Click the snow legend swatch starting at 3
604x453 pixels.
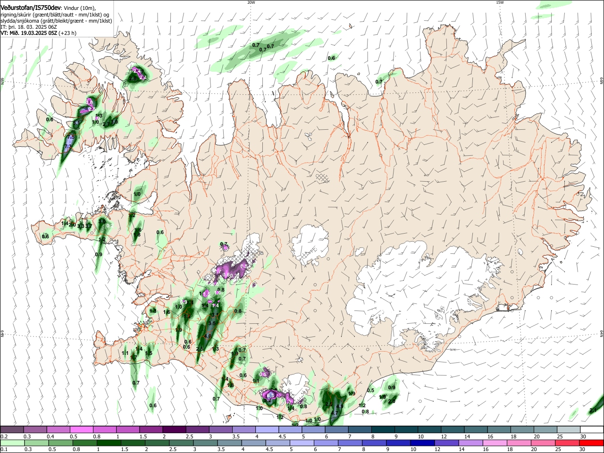click(221, 429)
